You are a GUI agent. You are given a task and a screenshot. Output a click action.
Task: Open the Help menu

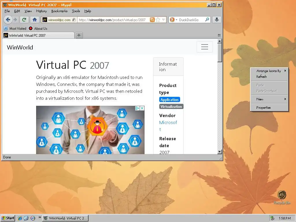(88, 11)
